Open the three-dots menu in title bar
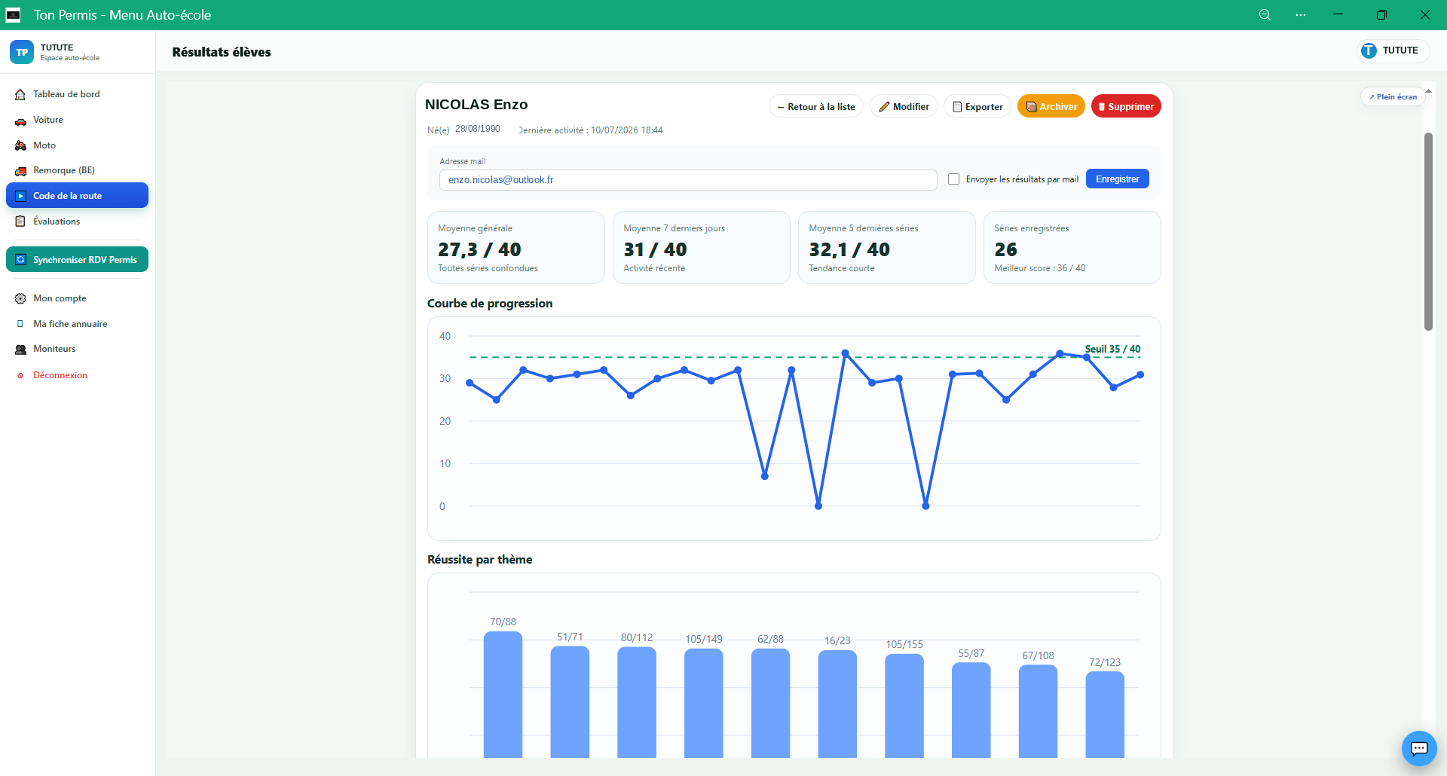This screenshot has height=776, width=1447. (1301, 15)
